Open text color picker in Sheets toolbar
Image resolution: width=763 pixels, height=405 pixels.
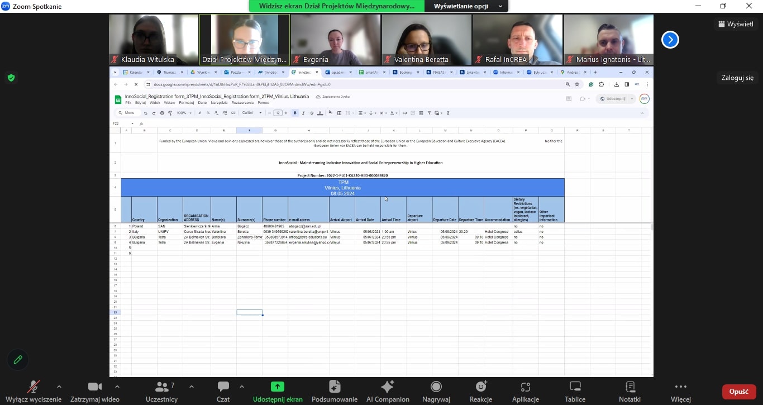[320, 113]
